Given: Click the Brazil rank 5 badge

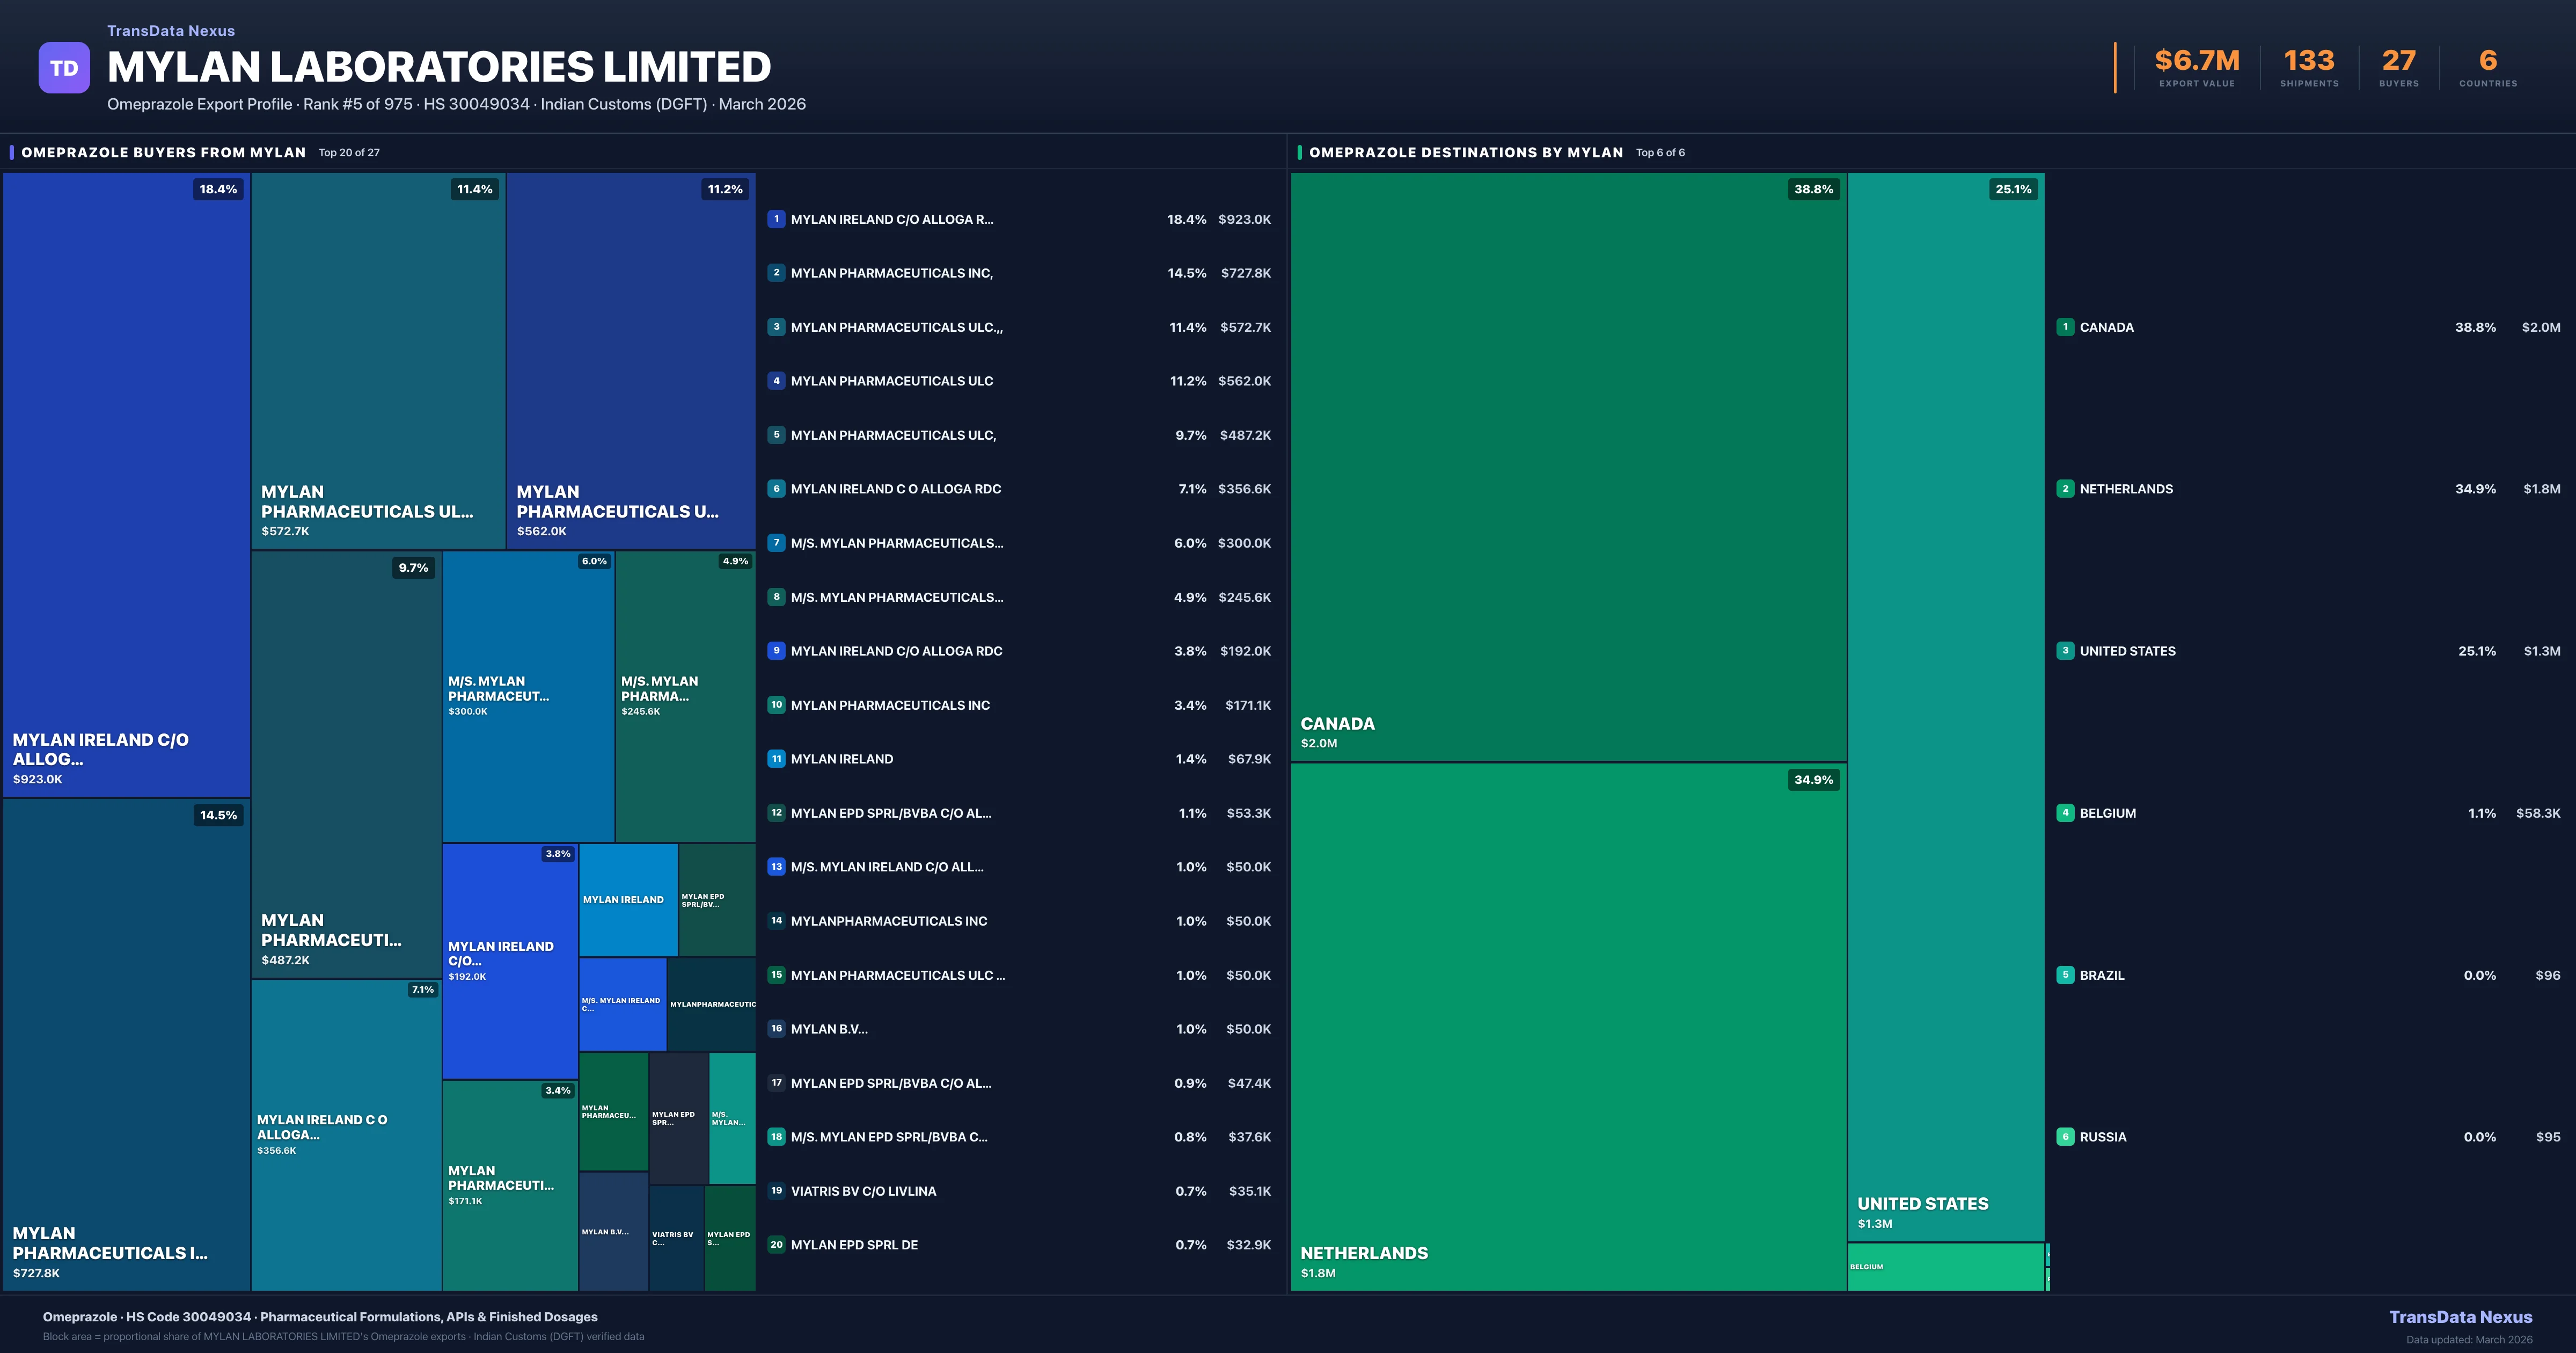Looking at the screenshot, I should tap(2065, 974).
